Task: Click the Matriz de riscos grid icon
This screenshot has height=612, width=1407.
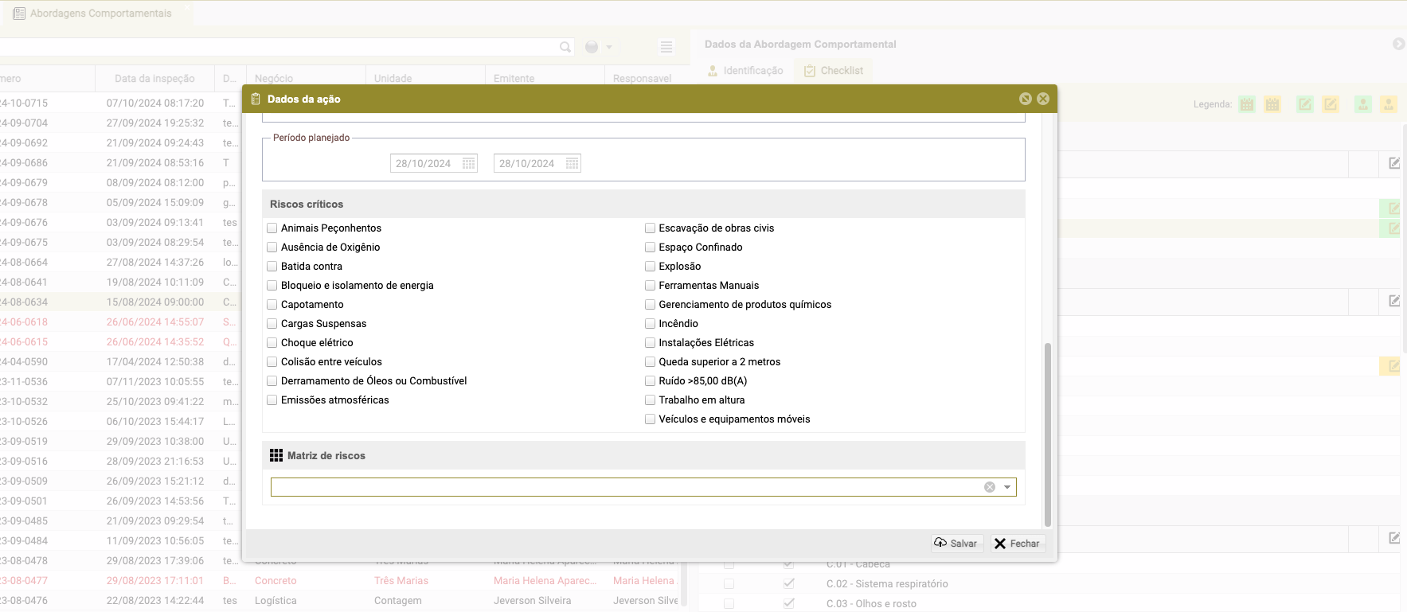Action: 276,455
